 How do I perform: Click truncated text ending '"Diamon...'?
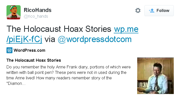point(16,83)
